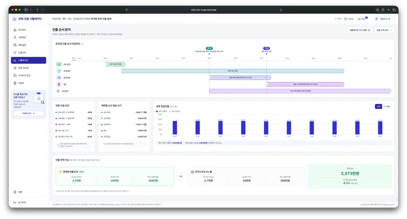Click 자세히 보기 button in promo card
The height and width of the screenshot is (219, 407).
point(29,113)
